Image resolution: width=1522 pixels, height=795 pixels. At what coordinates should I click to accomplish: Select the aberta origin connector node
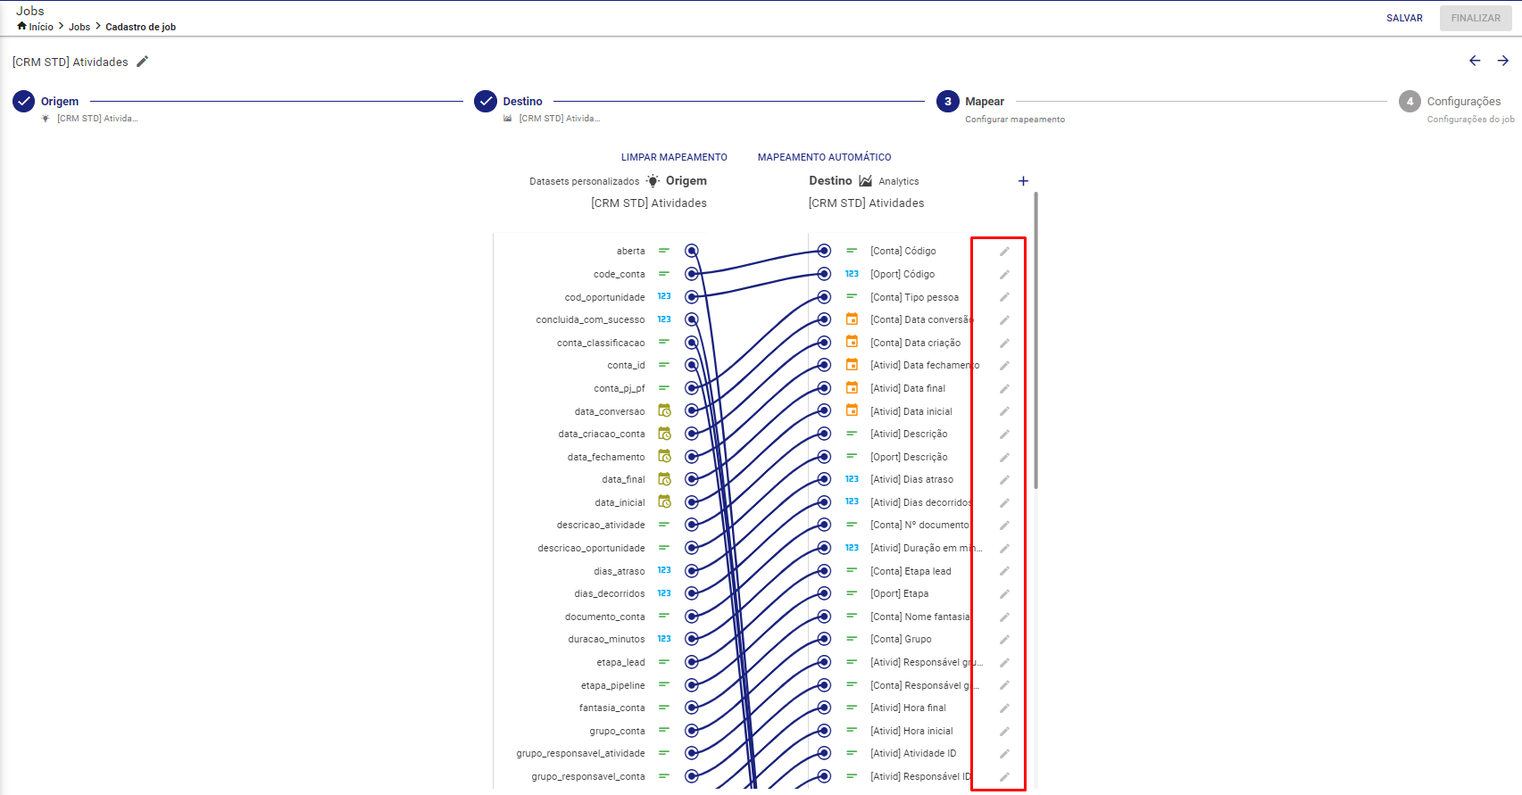[692, 251]
